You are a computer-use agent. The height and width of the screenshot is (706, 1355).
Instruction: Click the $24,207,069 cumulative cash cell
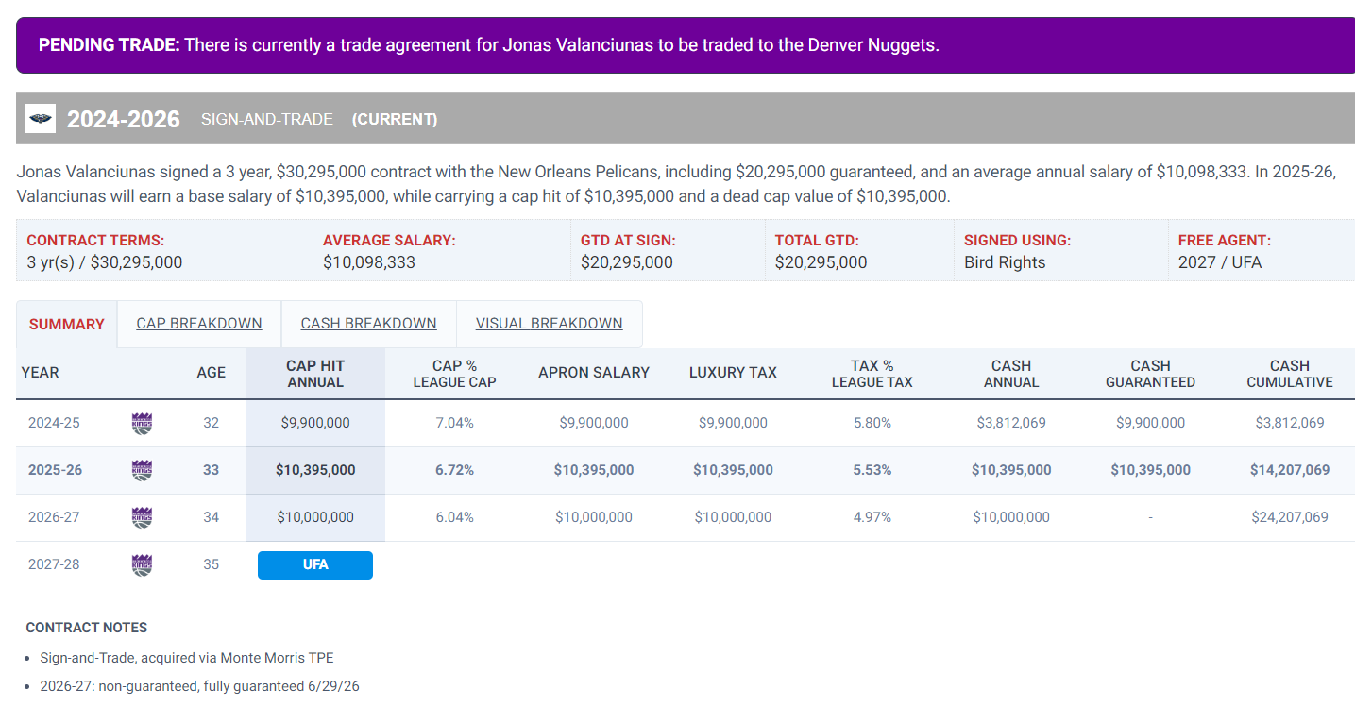(x=1289, y=517)
